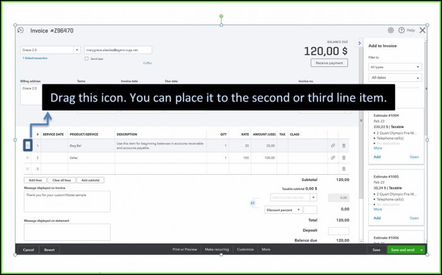The image size is (442, 275).
Task: Click the Save button
Action: [376, 250]
